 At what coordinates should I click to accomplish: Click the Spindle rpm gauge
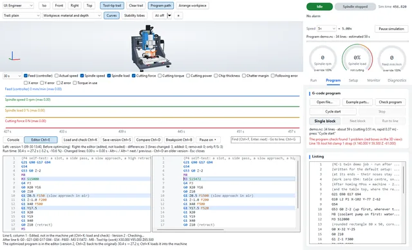coord(323,58)
